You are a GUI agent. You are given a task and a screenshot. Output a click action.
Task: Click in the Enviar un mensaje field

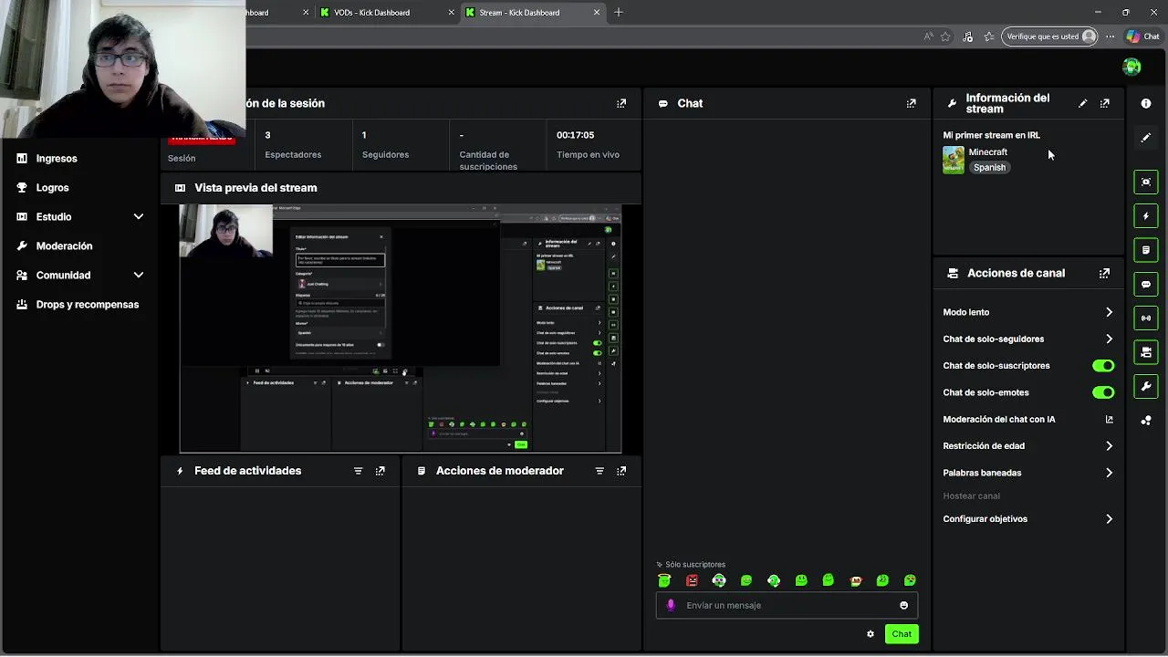[787, 605]
